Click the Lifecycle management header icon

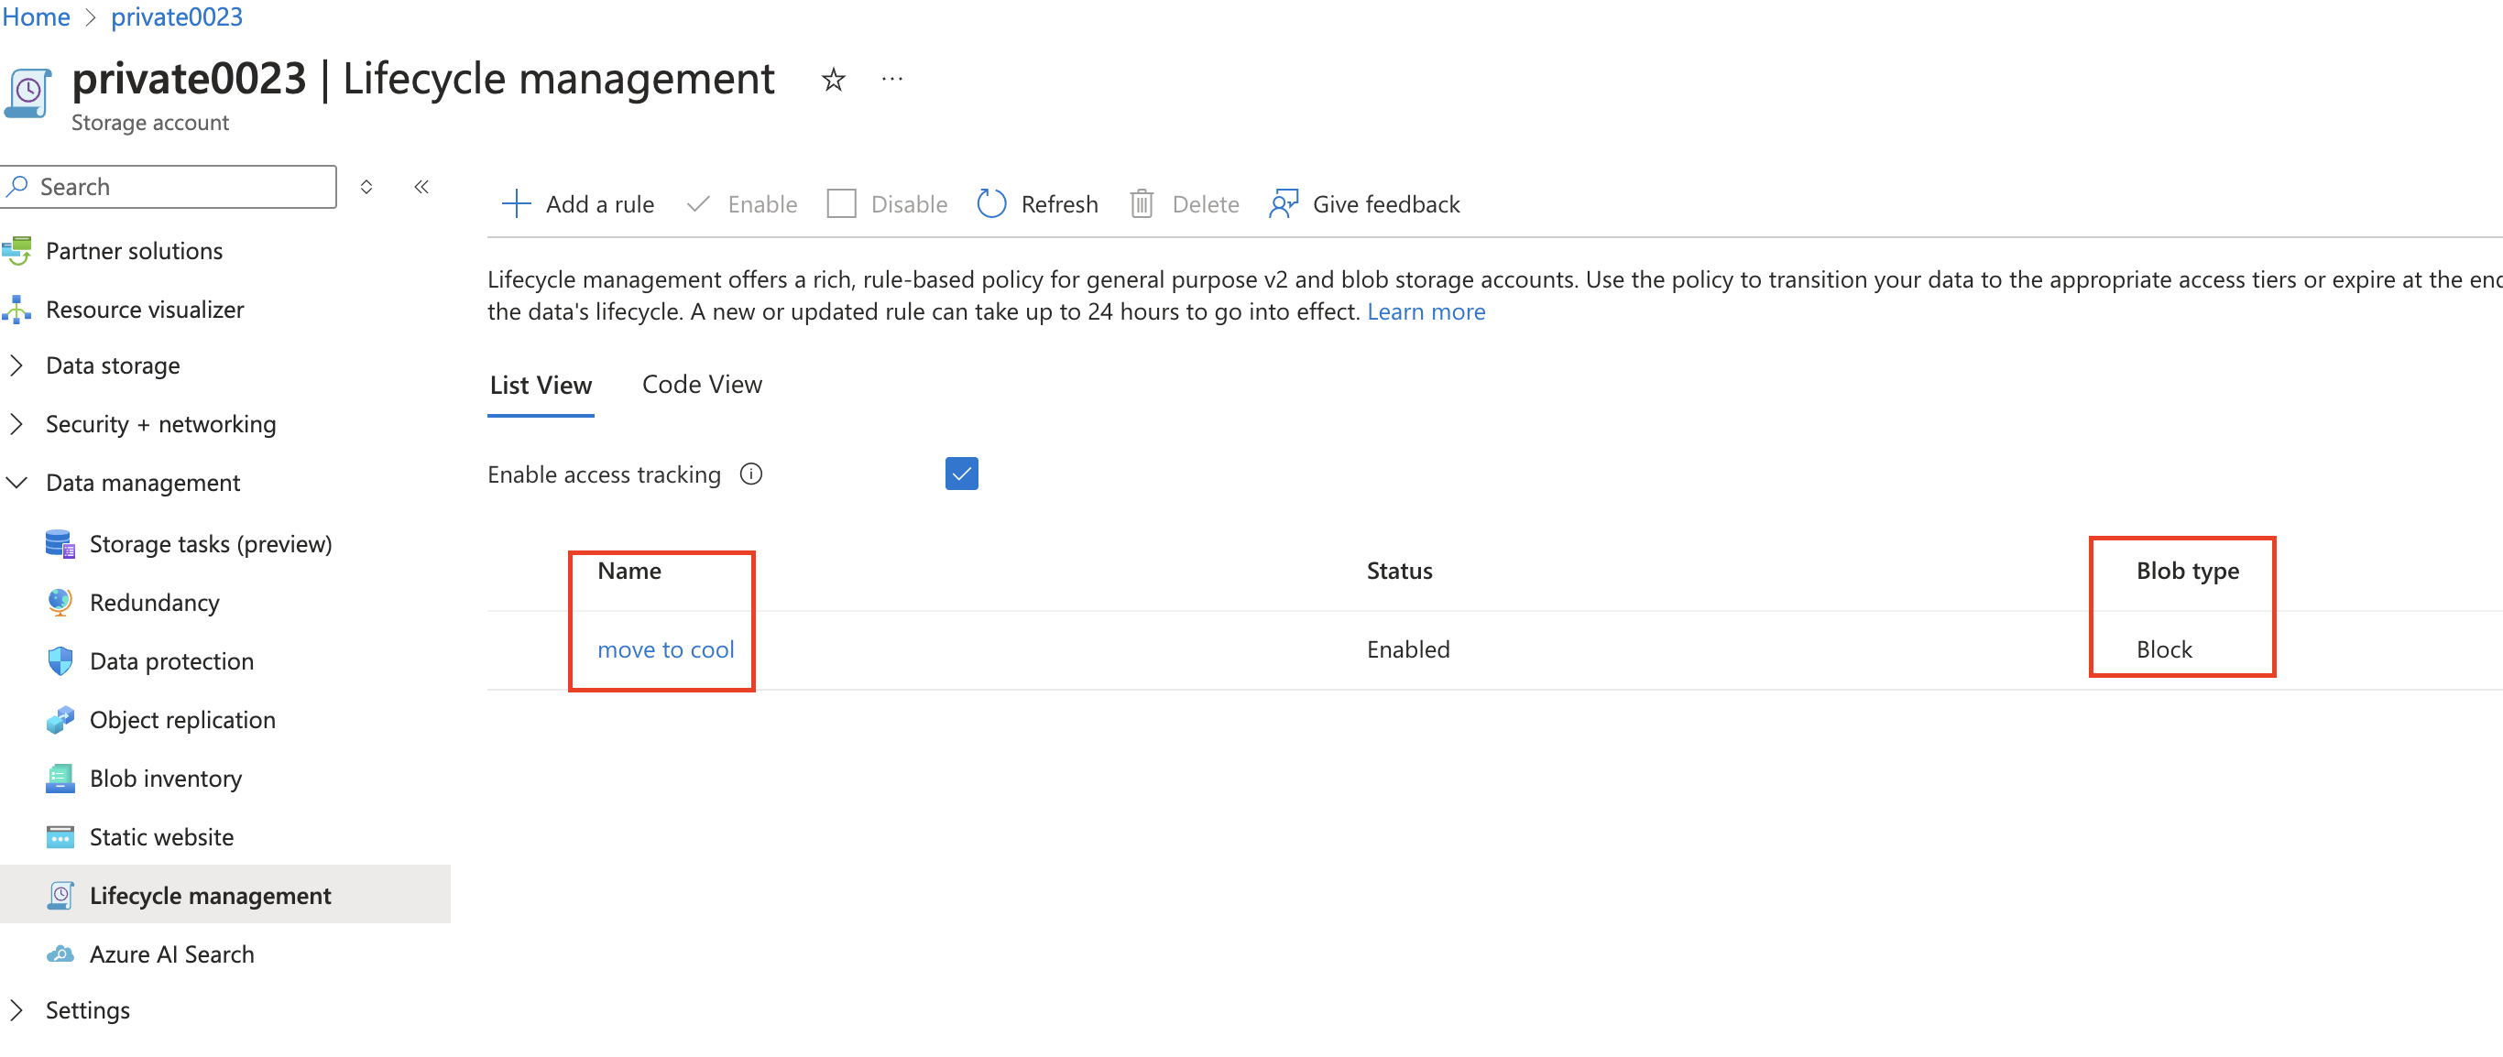tap(27, 94)
